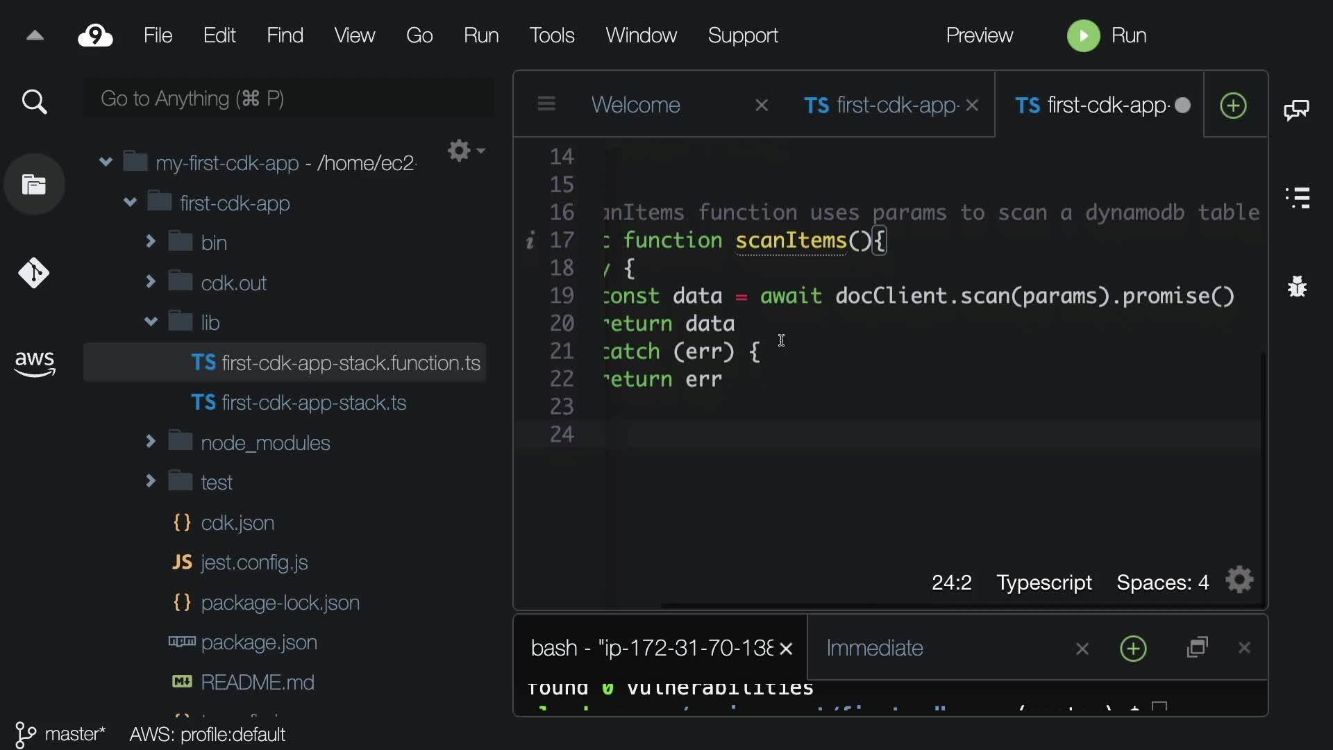The height and width of the screenshot is (750, 1333).
Task: Maximize the terminal panel with the restore icon
Action: [x=1198, y=647]
